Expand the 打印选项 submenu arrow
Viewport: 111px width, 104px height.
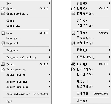[x=109, y=74]
